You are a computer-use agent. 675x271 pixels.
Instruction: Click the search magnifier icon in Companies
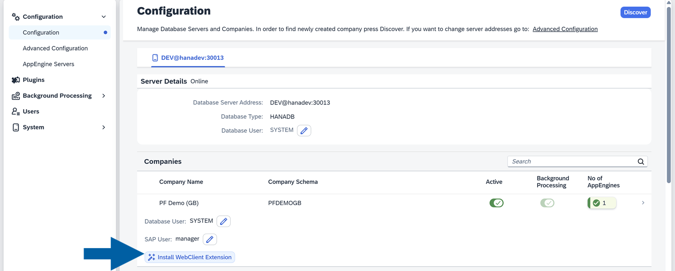641,161
